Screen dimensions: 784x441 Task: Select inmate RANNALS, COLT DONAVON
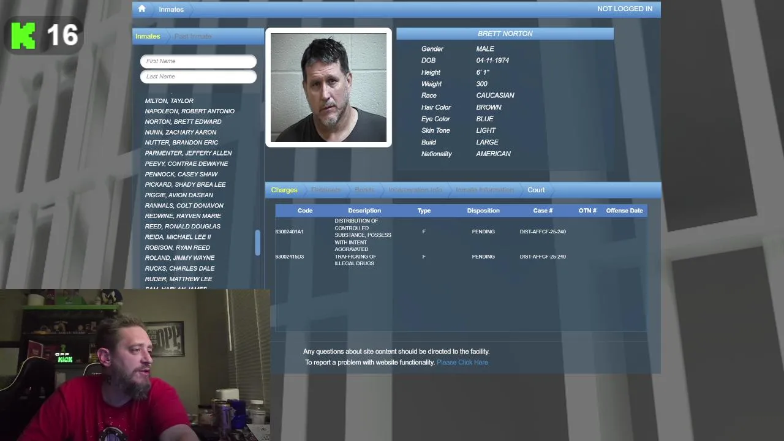click(x=184, y=206)
